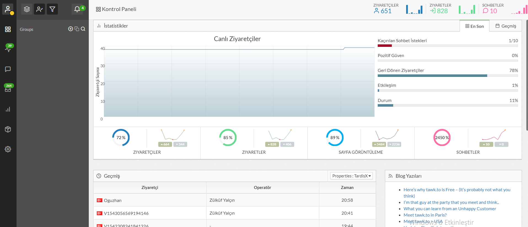
Task: Click the 72% visitors donut chart
Action: pyautogui.click(x=121, y=137)
